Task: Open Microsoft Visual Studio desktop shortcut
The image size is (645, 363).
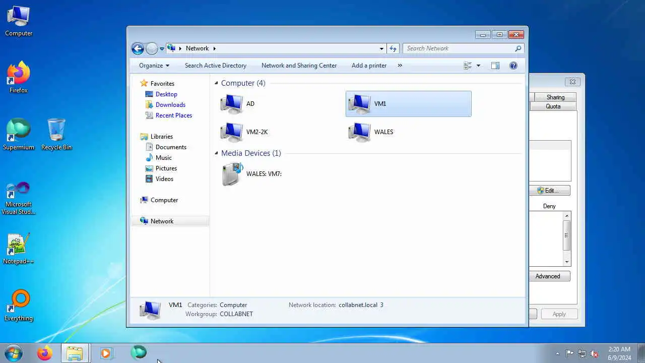Action: (19, 198)
